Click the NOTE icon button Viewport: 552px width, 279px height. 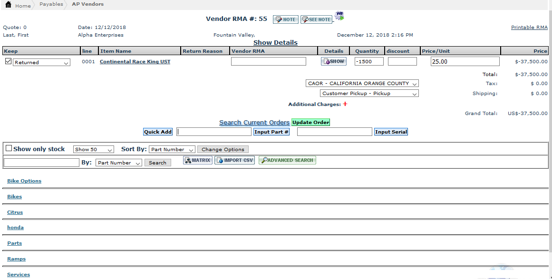tap(285, 19)
